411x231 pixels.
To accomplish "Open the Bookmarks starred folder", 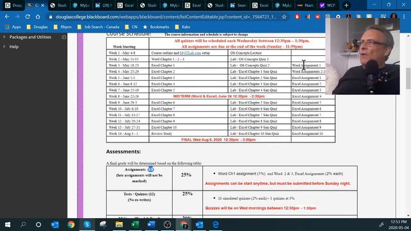I will point(156,27).
